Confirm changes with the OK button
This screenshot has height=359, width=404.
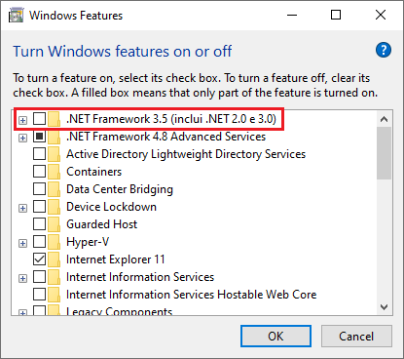(275, 336)
